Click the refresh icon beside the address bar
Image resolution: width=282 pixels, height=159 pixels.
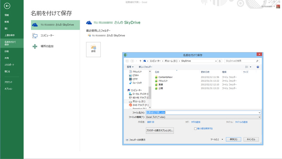[x=220, y=61]
